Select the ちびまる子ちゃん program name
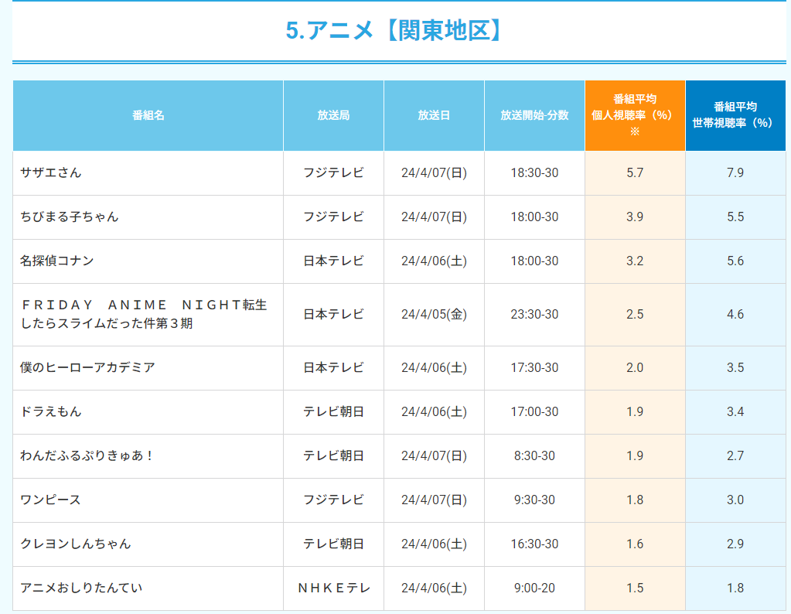This screenshot has height=614, width=791. point(70,217)
